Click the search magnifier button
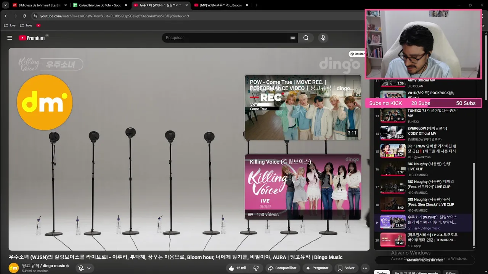The image size is (488, 274). (x=306, y=38)
